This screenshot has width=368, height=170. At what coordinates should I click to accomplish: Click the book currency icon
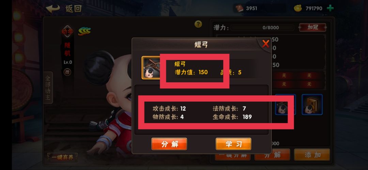click(x=239, y=9)
